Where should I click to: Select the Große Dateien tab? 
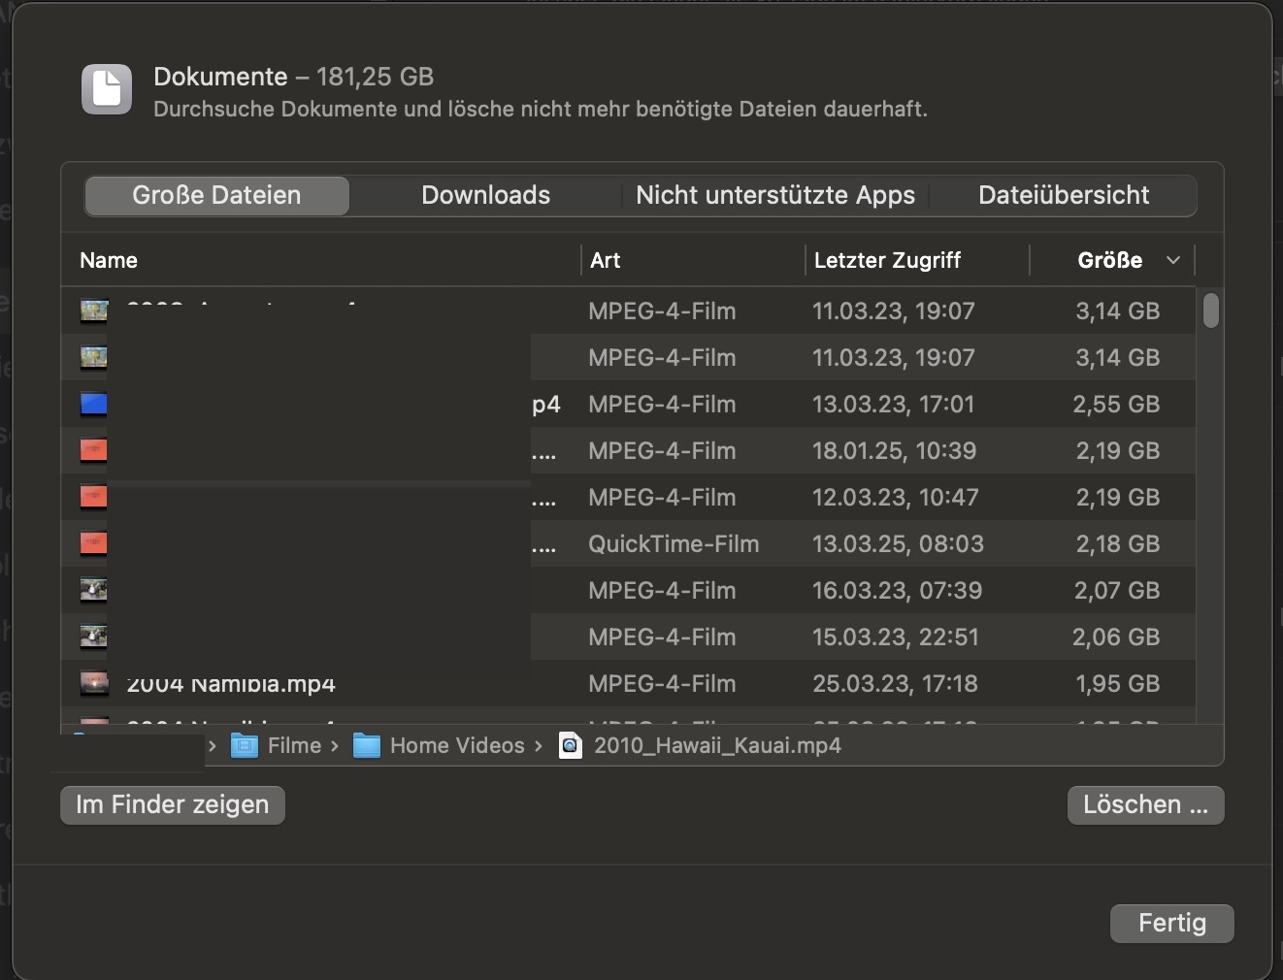[216, 195]
